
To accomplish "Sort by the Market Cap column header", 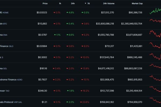I will coord(137,3).
